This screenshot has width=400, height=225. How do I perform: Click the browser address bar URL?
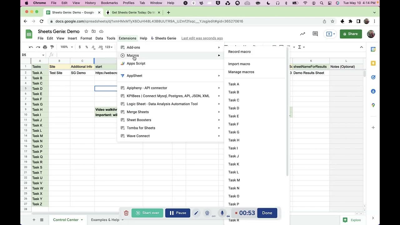(x=149, y=21)
